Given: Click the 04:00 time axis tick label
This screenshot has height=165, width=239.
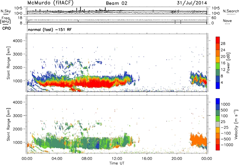Looking at the screenshot, I should [57, 159].
